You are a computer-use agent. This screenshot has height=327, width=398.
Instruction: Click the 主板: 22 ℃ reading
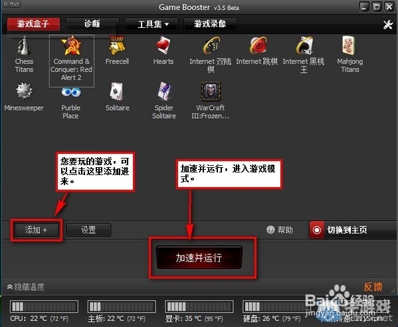coord(117,318)
